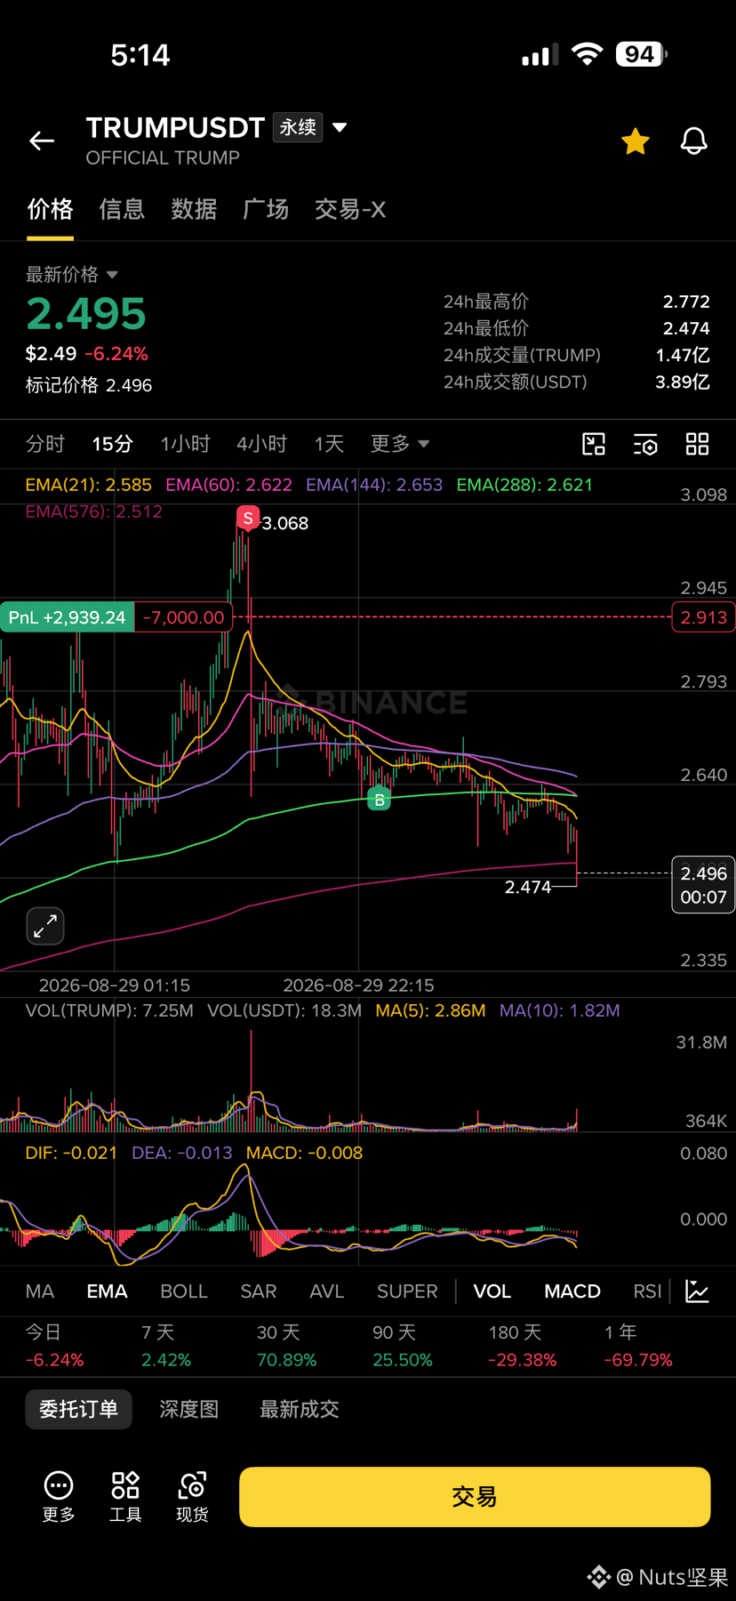Toggle the VOL sub-indicator
This screenshot has height=1601, width=736.
point(492,1291)
